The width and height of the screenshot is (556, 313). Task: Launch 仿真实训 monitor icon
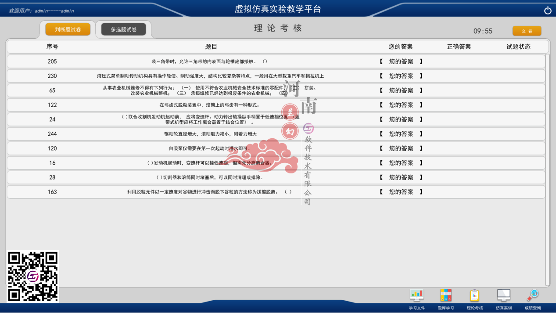point(503,295)
